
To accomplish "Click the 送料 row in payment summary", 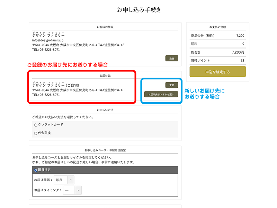I will click(217, 44).
